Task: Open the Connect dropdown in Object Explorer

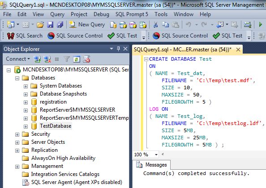Action: tap(18, 59)
